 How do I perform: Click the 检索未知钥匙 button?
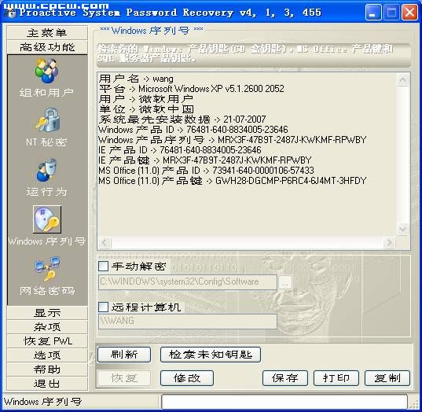coord(211,355)
